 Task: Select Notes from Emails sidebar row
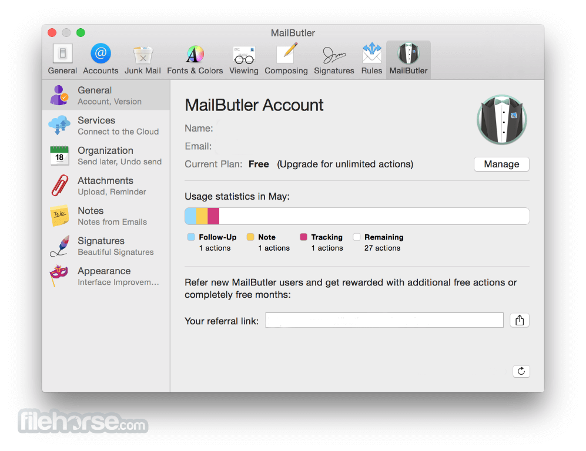[106, 216]
